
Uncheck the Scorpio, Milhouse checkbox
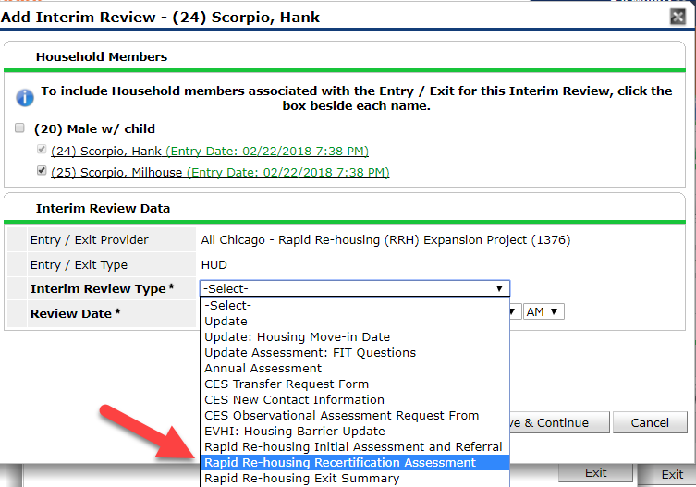pyautogui.click(x=40, y=172)
